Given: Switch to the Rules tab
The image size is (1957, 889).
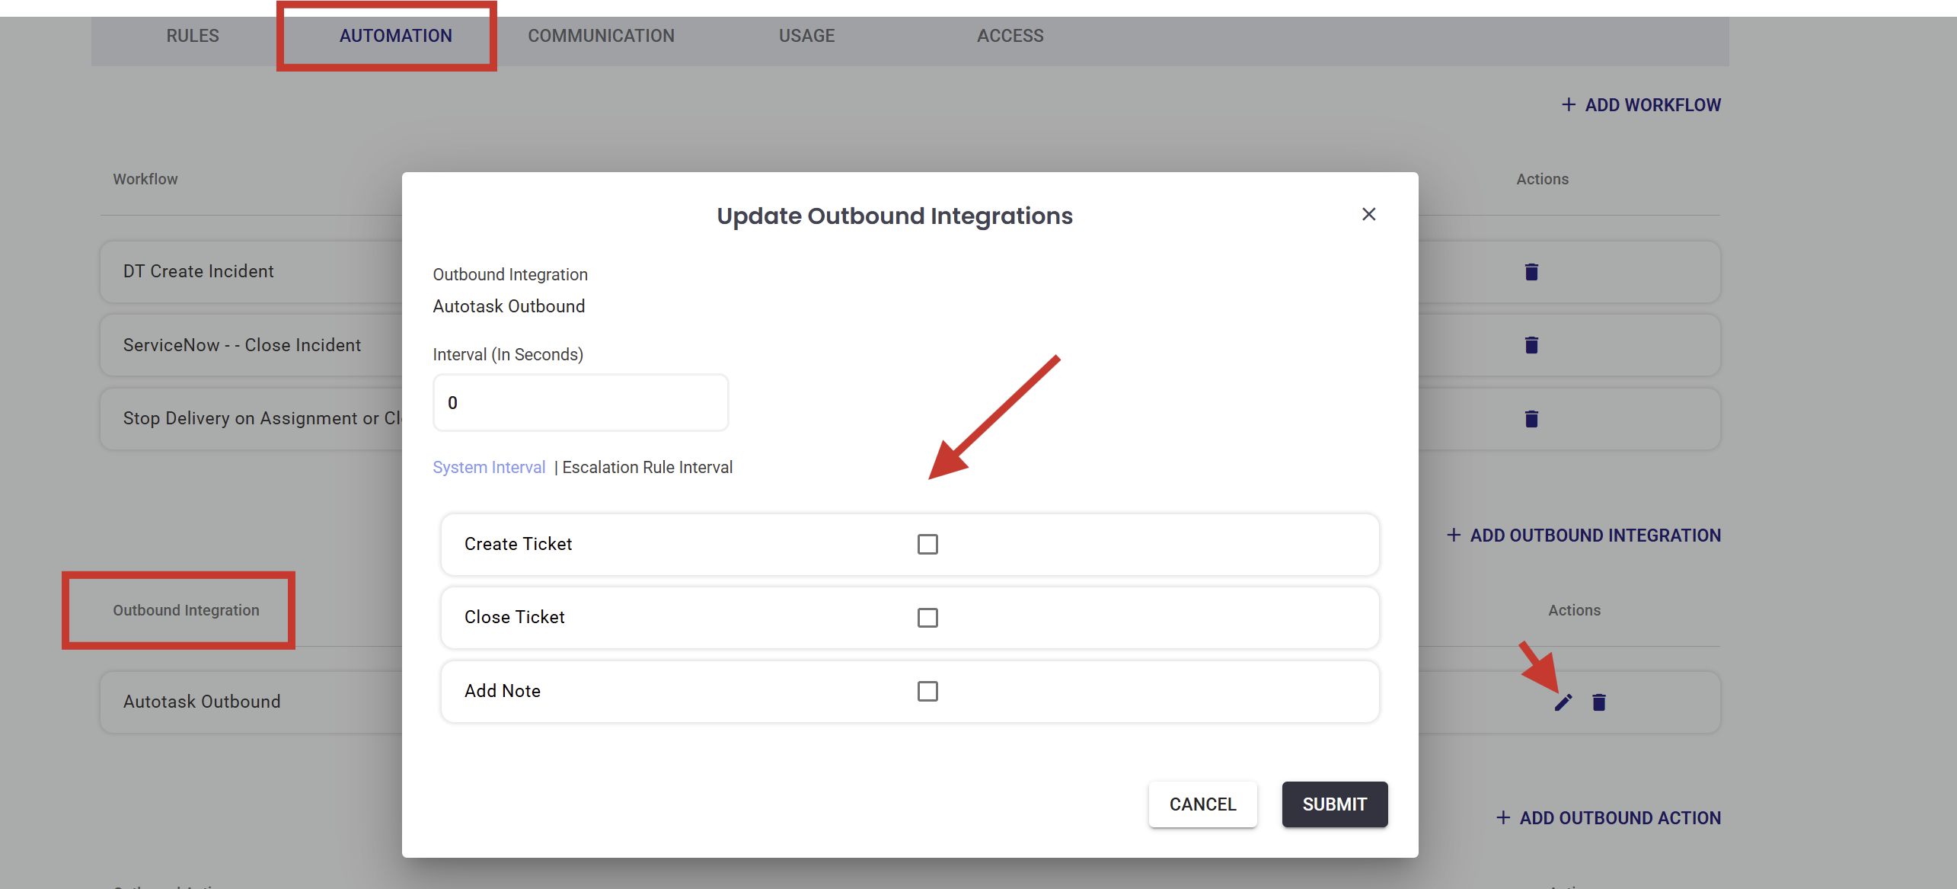Looking at the screenshot, I should point(193,36).
